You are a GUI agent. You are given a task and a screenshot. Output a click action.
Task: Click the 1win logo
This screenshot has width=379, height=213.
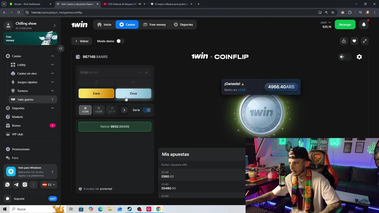tap(79, 25)
